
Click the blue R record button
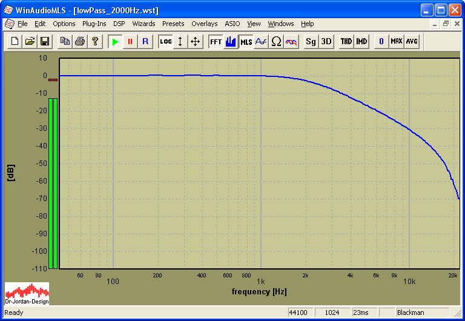[x=145, y=41]
